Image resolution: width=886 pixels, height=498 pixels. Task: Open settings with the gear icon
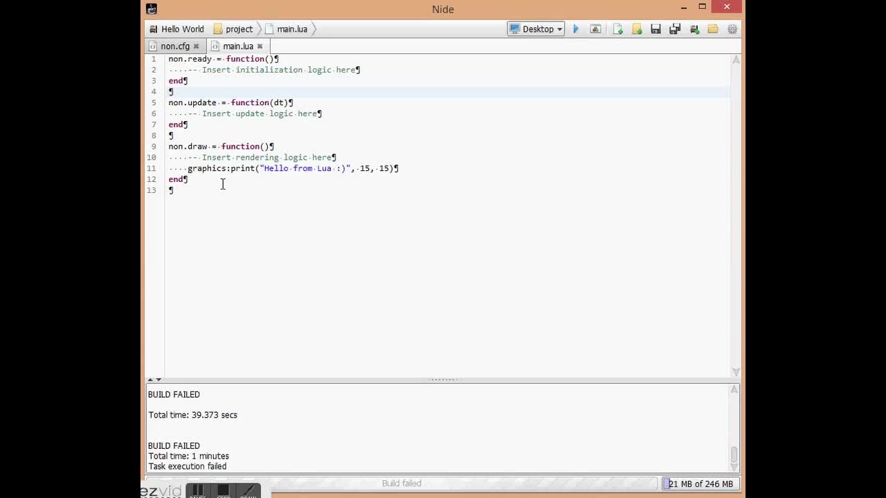click(x=732, y=29)
